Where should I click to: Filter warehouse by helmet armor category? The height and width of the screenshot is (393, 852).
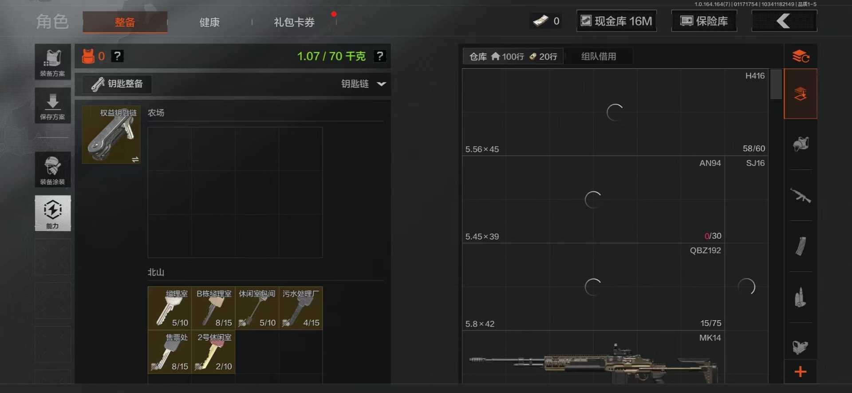pos(801,144)
